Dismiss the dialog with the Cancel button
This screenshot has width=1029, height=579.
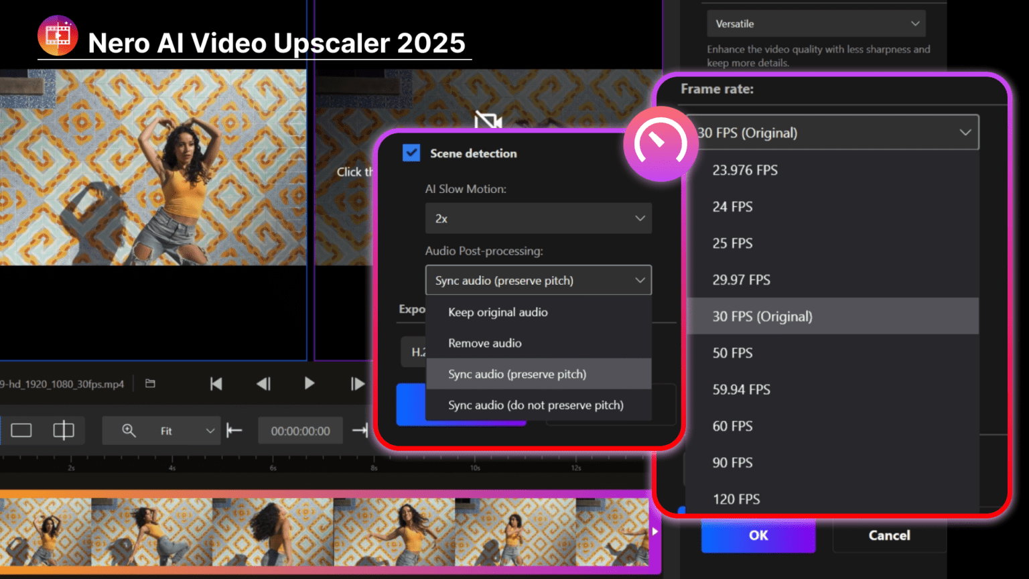889,535
